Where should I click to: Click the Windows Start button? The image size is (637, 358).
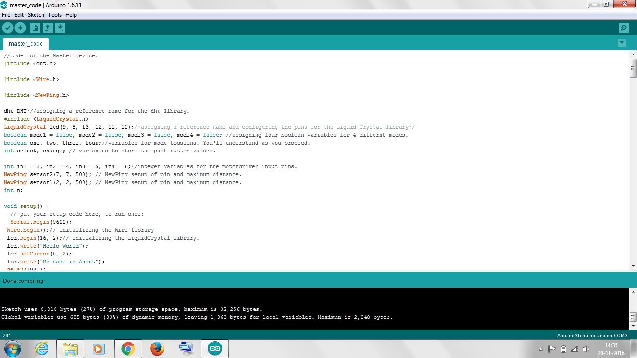coord(12,349)
